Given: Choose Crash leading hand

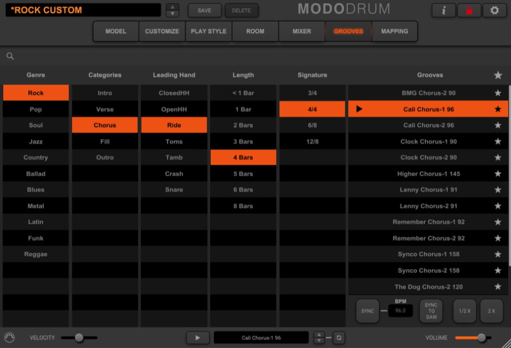Looking at the screenshot, I should pyautogui.click(x=174, y=174).
